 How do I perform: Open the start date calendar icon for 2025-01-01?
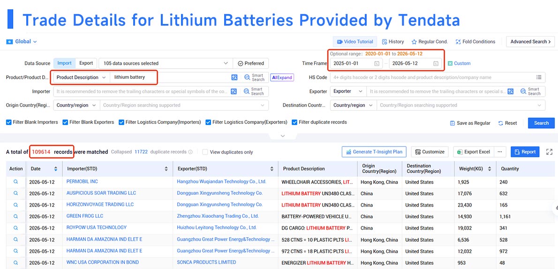point(377,63)
